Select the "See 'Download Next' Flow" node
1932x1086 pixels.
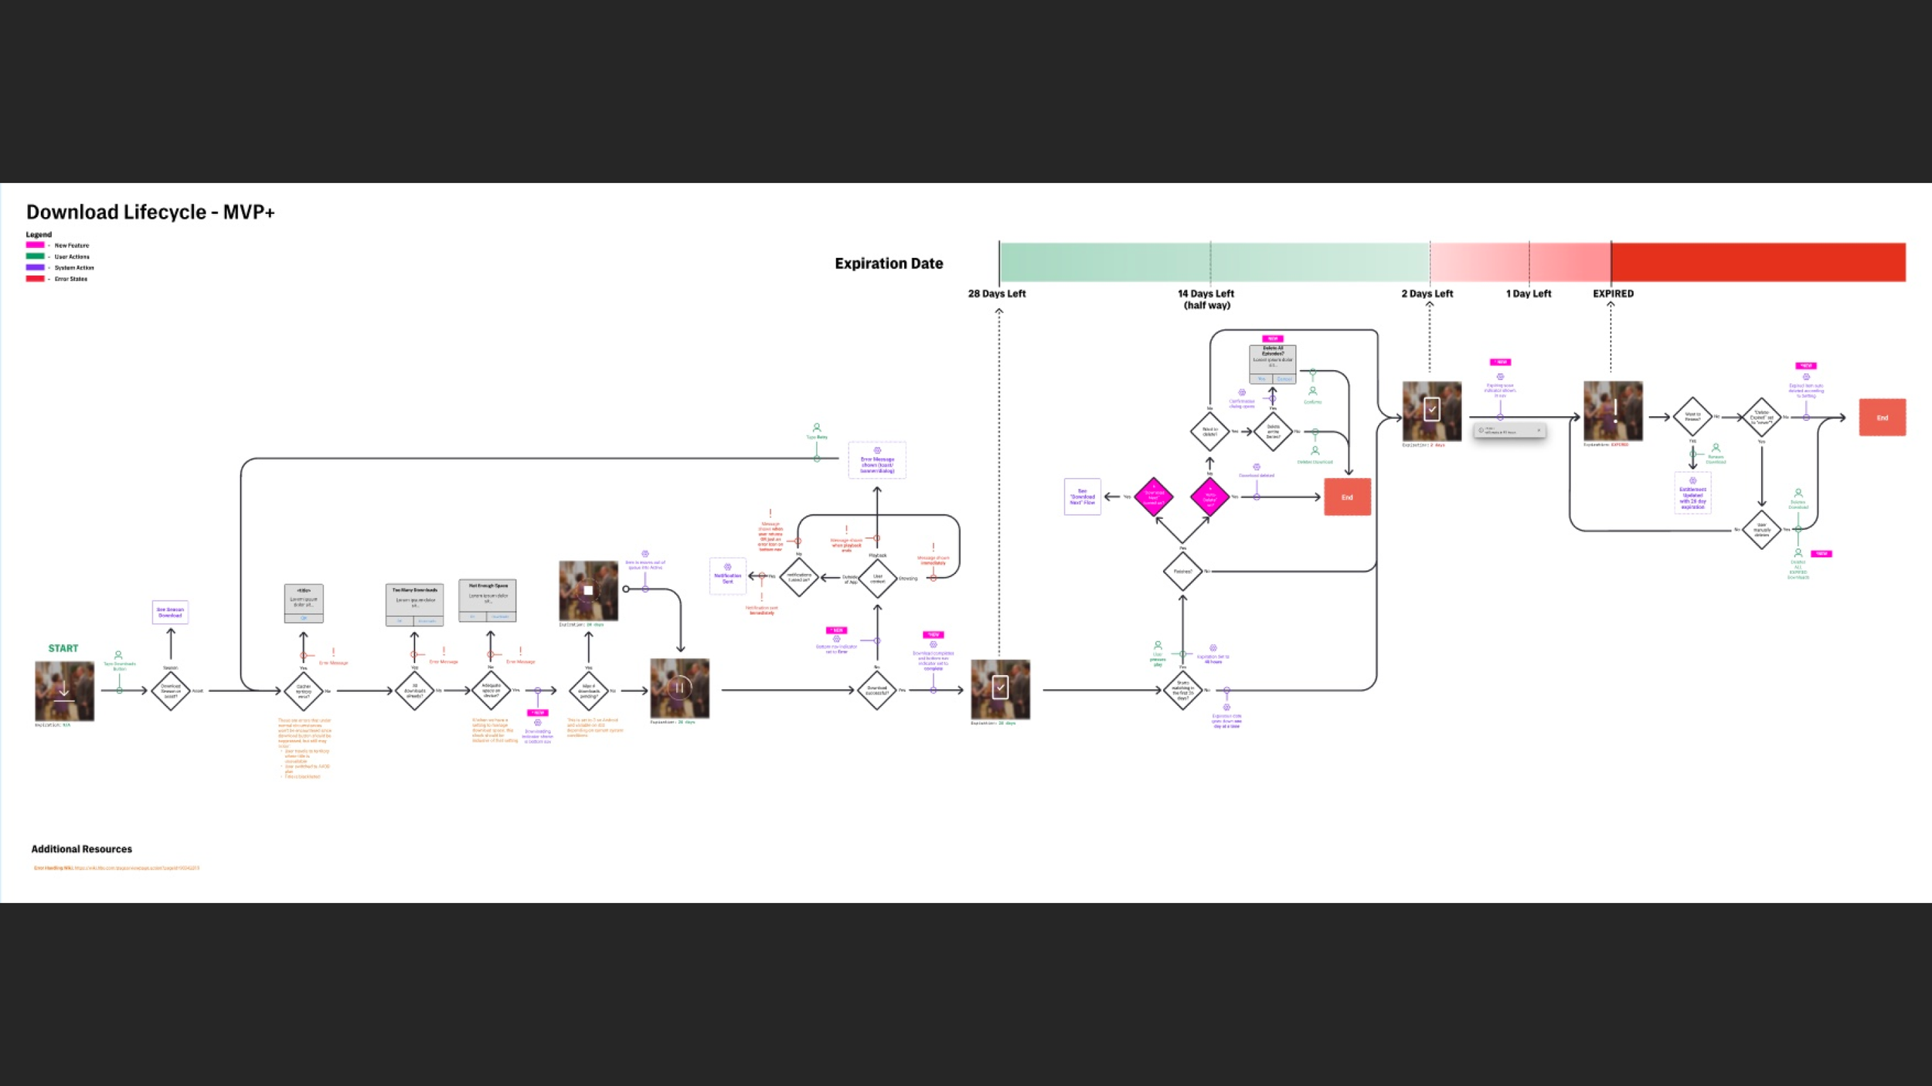[1082, 497]
